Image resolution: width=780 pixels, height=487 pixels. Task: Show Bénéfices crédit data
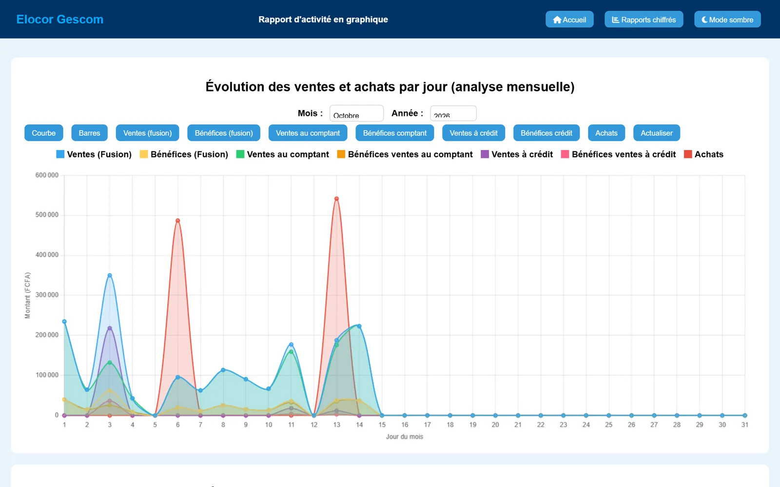point(546,133)
